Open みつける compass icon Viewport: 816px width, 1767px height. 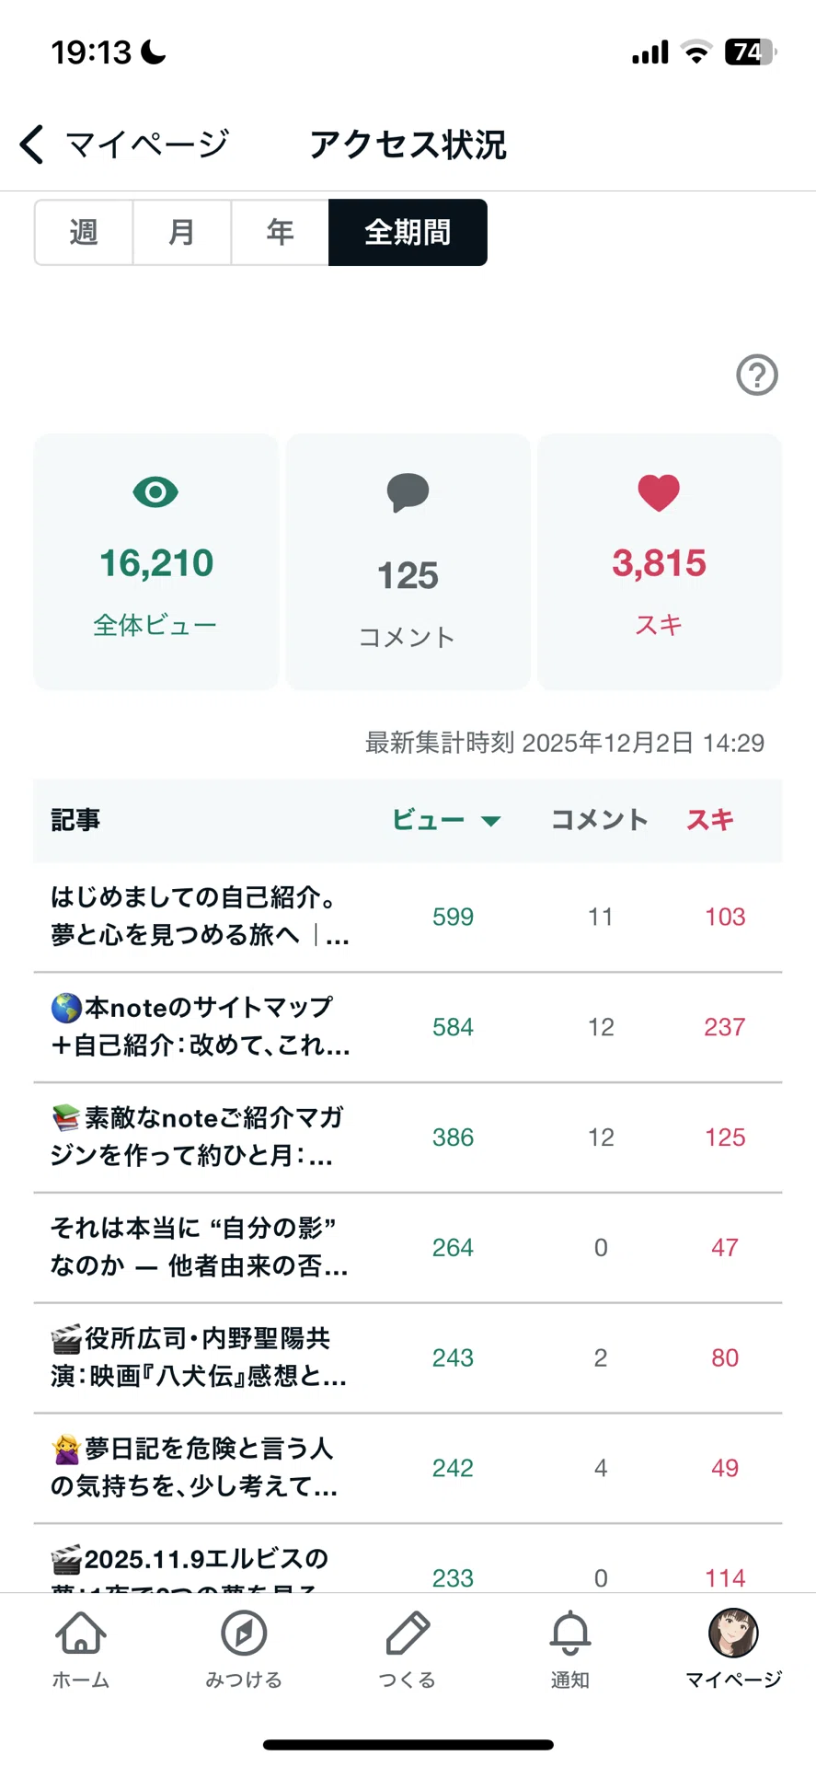244,1634
